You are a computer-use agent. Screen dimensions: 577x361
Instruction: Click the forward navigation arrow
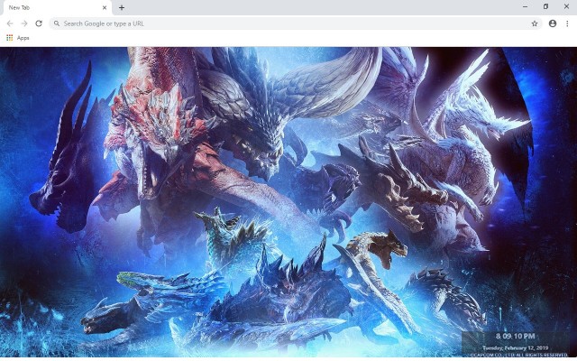click(24, 23)
